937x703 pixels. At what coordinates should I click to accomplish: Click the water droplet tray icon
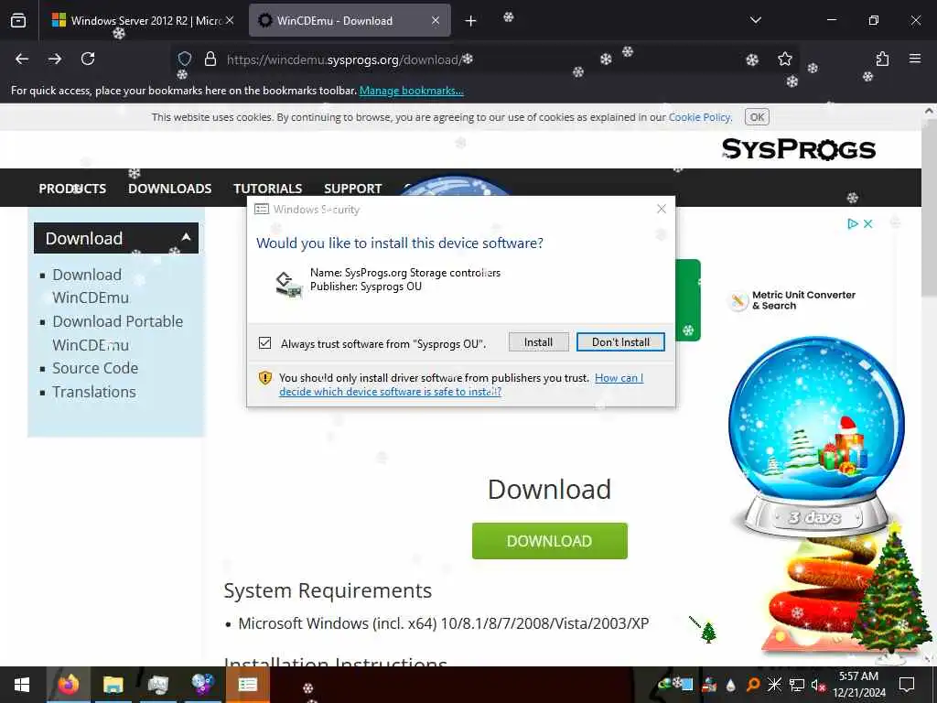pos(730,685)
